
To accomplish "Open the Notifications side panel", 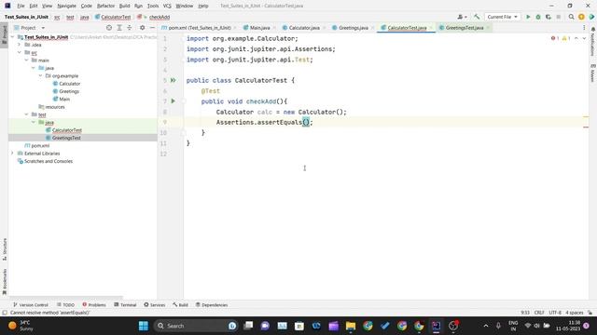I will (593, 41).
